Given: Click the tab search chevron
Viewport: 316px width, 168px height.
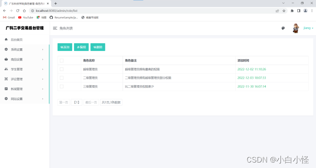Looking at the screenshot, I should pos(284,3).
